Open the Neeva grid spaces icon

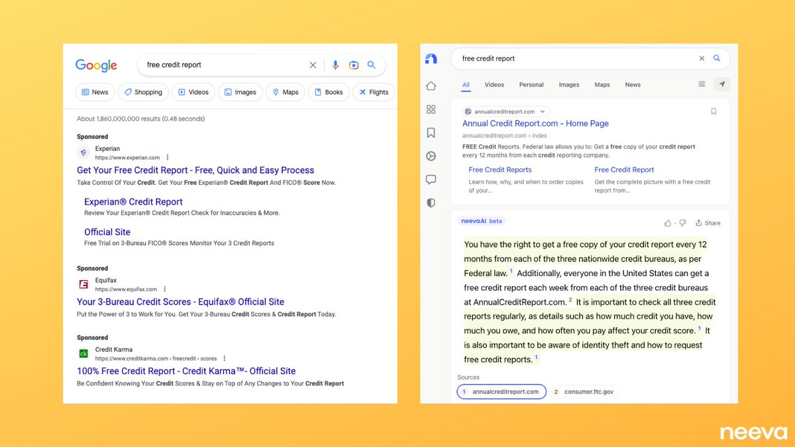coord(431,109)
